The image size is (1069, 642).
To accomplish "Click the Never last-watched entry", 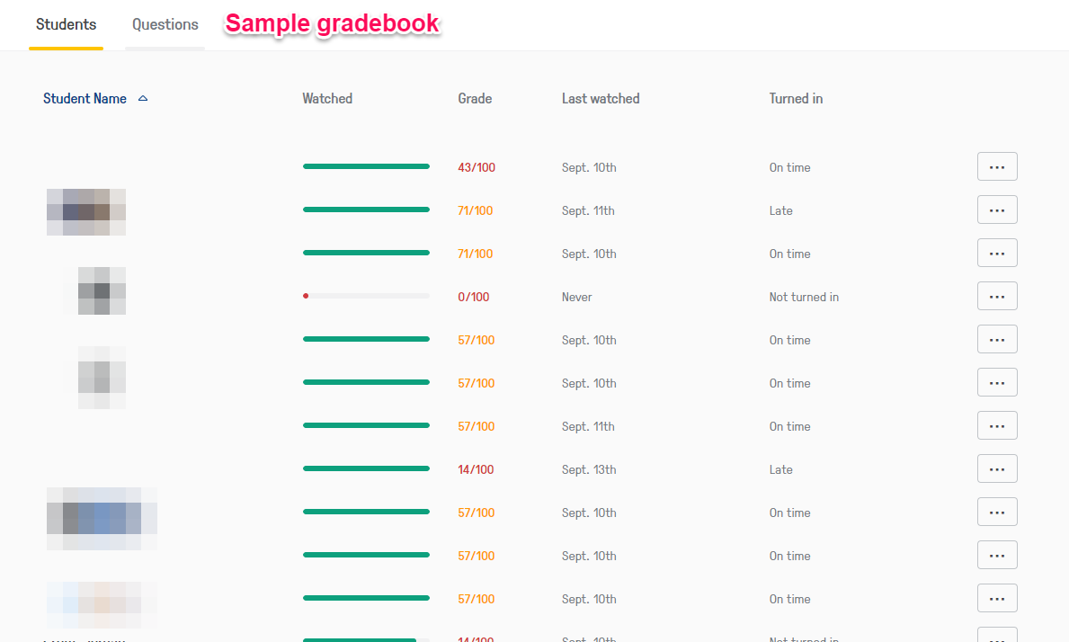I will click(577, 297).
